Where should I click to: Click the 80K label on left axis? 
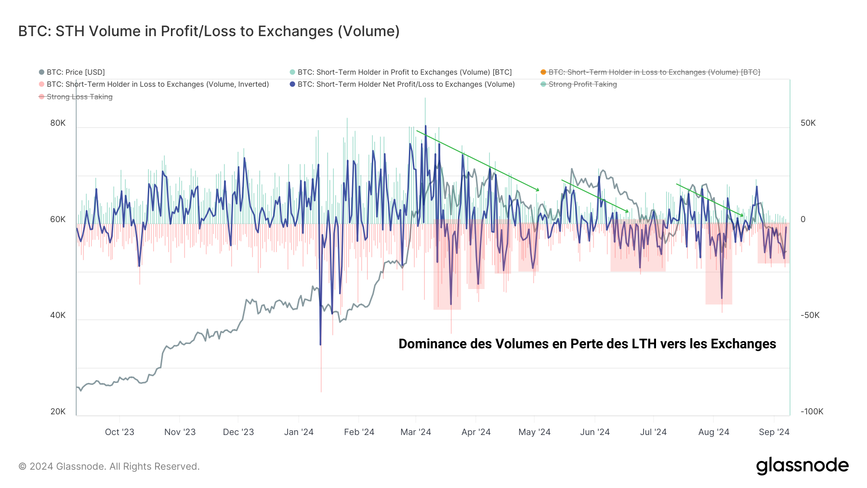[58, 123]
